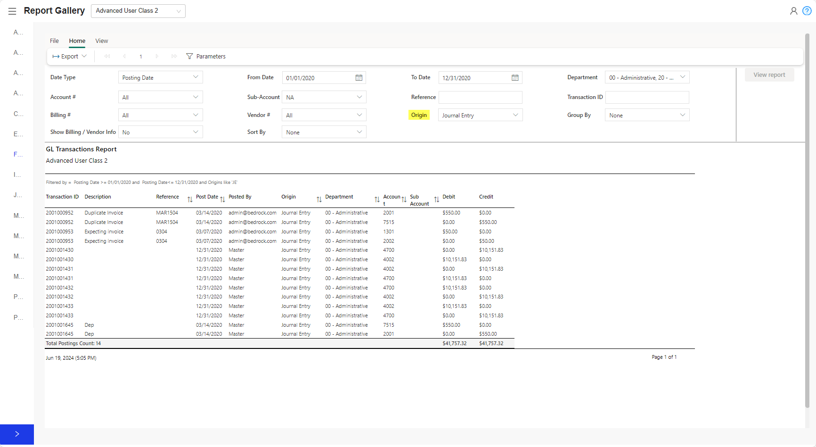Viewport: 816px width, 447px height.
Task: Click Total Postings Count: 14 text
Action: click(73, 344)
